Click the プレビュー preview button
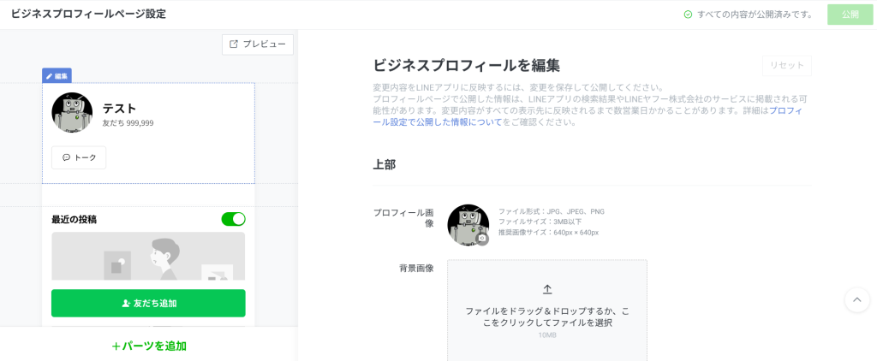Image resolution: width=877 pixels, height=361 pixels. [257, 44]
